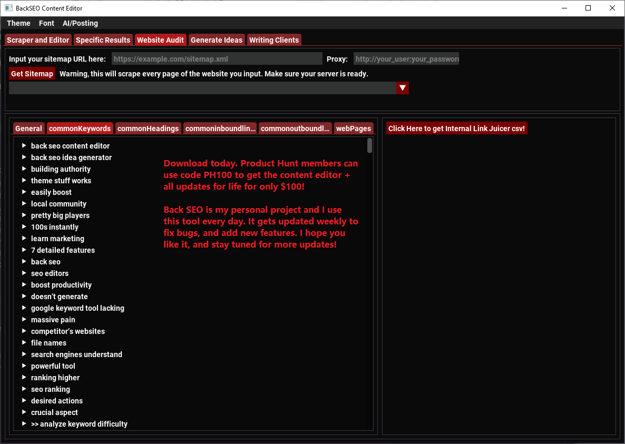Switch to Scraper and Editor tab
The height and width of the screenshot is (444, 625).
38,40
